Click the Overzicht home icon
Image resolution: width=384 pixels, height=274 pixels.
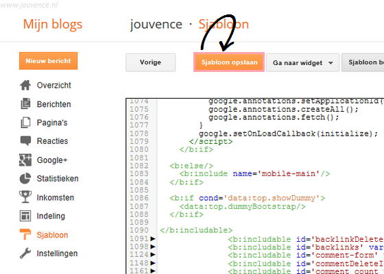(x=25, y=86)
